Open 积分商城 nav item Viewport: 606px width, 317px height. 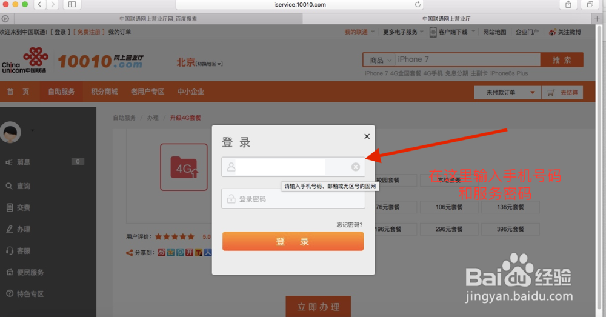click(x=104, y=92)
